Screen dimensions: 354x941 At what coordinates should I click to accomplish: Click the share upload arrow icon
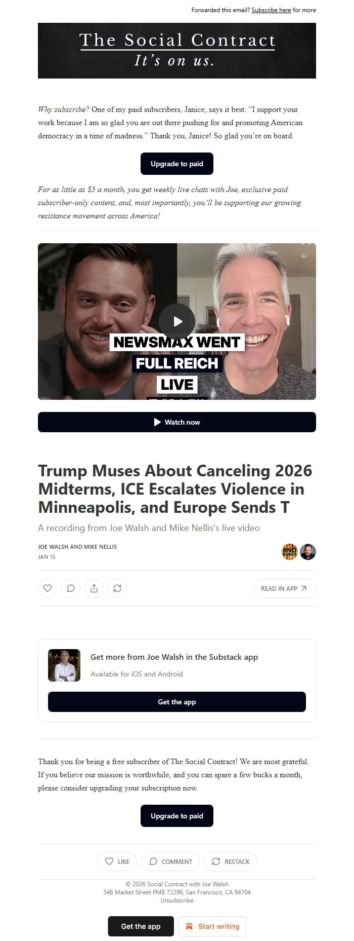pyautogui.click(x=94, y=588)
